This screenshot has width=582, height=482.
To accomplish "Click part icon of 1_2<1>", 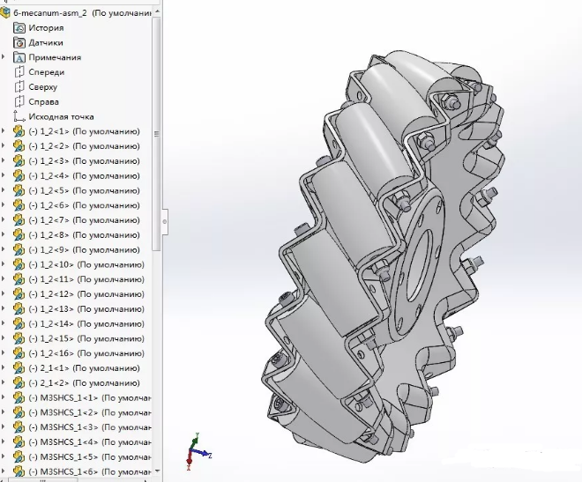I will click(19, 131).
